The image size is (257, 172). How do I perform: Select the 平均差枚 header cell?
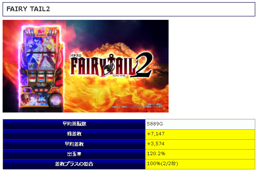pos(74,144)
